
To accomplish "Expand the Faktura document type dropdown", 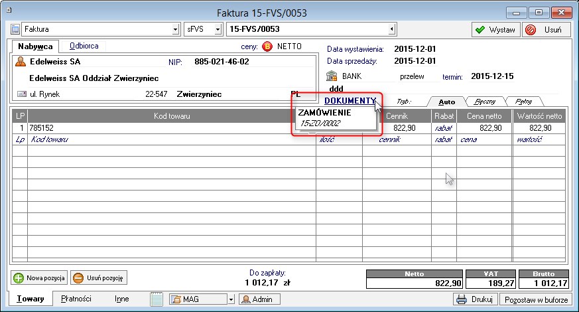I will coord(176,30).
